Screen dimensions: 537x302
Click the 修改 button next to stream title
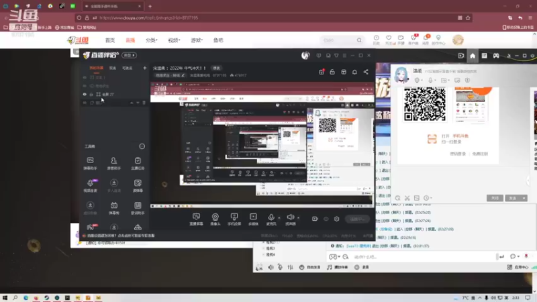click(x=216, y=68)
